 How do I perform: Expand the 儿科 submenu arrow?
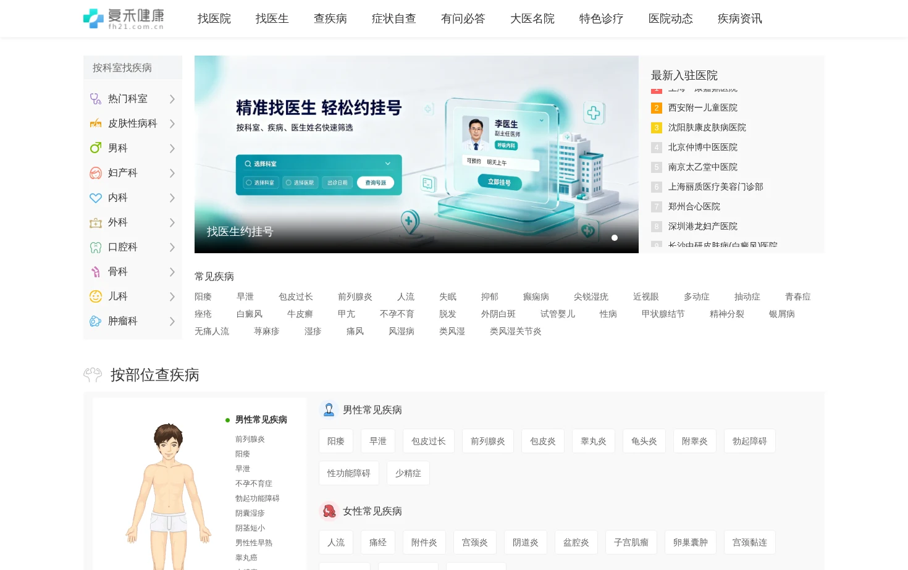172,296
